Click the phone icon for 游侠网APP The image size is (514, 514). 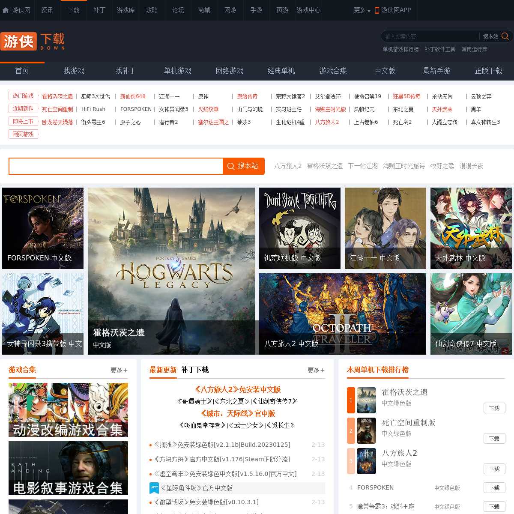(377, 10)
